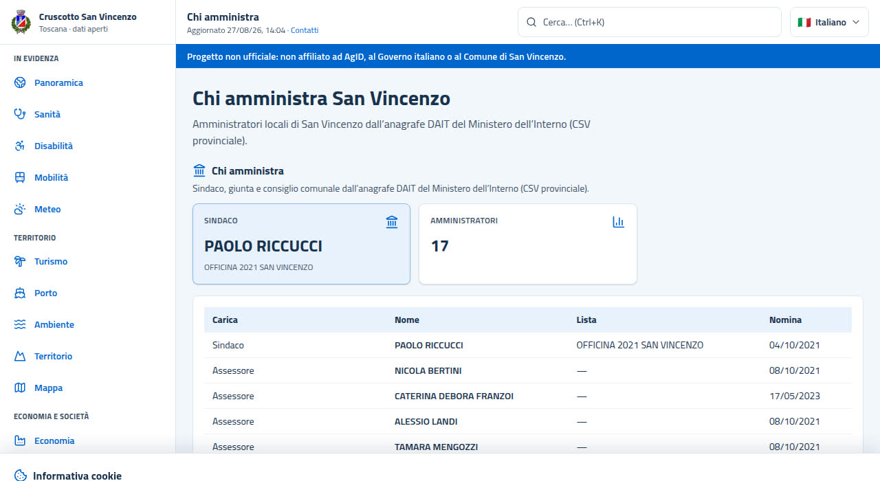
Task: Click the blue unofficial project notice banner
Action: (528, 56)
